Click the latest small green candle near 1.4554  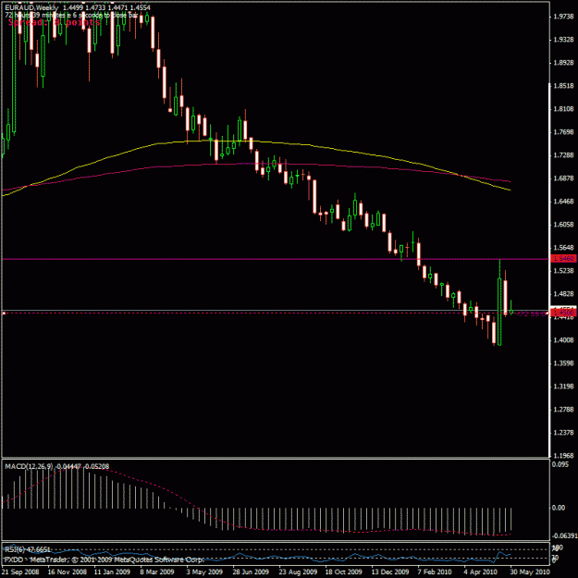pyautogui.click(x=510, y=312)
